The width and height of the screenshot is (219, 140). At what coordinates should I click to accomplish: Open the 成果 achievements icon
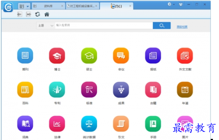[121, 89]
